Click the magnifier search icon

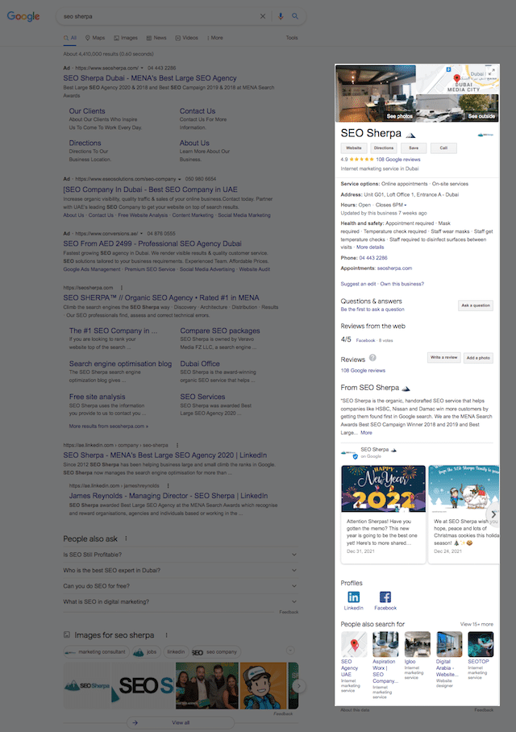(295, 16)
